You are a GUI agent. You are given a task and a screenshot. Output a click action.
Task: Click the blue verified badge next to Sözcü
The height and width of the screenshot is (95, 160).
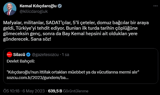tap(28, 54)
